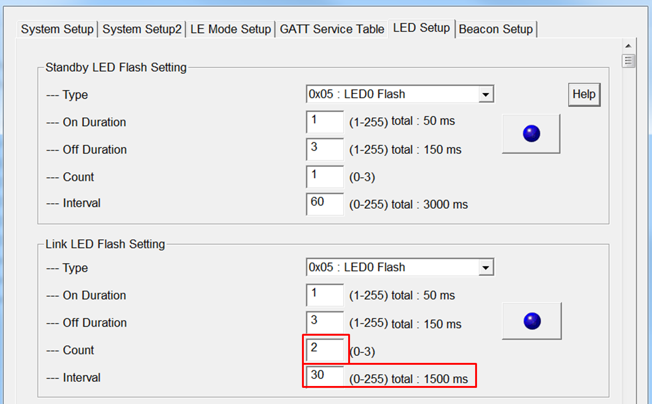
Task: Click the Standby Interval input field
Action: tap(325, 204)
